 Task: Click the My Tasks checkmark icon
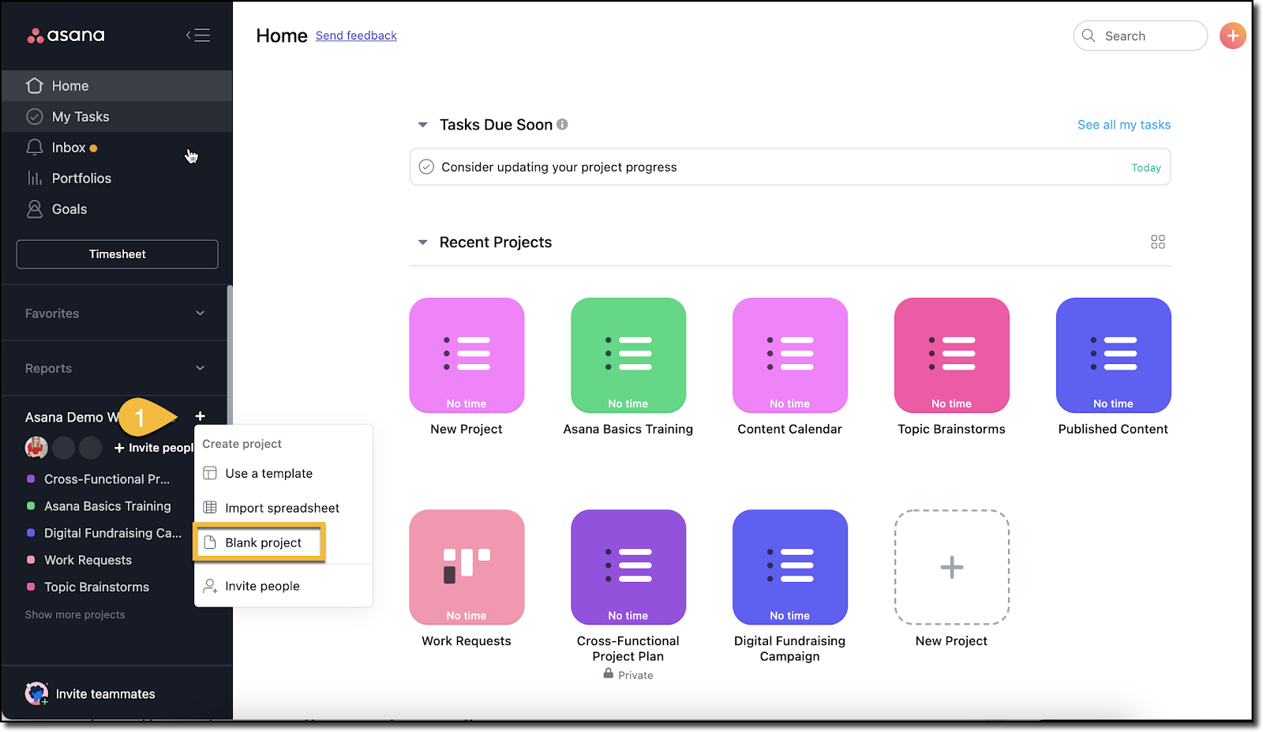pos(35,117)
